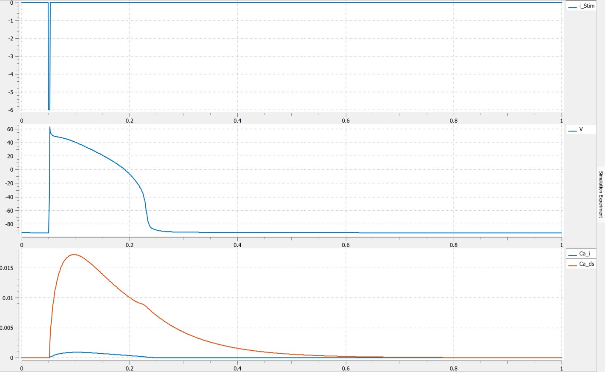Image resolution: width=605 pixels, height=372 pixels.
Task: Click the bottom of the i_Stim stimulus pulse
Action: point(49,109)
